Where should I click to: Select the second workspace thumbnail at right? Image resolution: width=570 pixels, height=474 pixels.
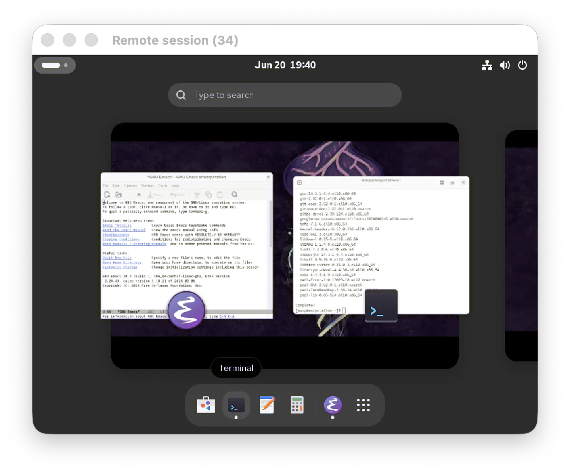click(521, 246)
